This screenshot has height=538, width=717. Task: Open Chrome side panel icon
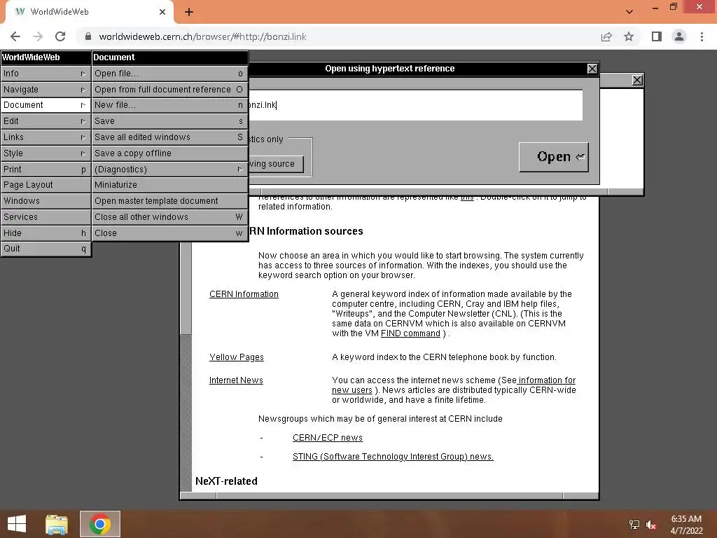point(657,36)
